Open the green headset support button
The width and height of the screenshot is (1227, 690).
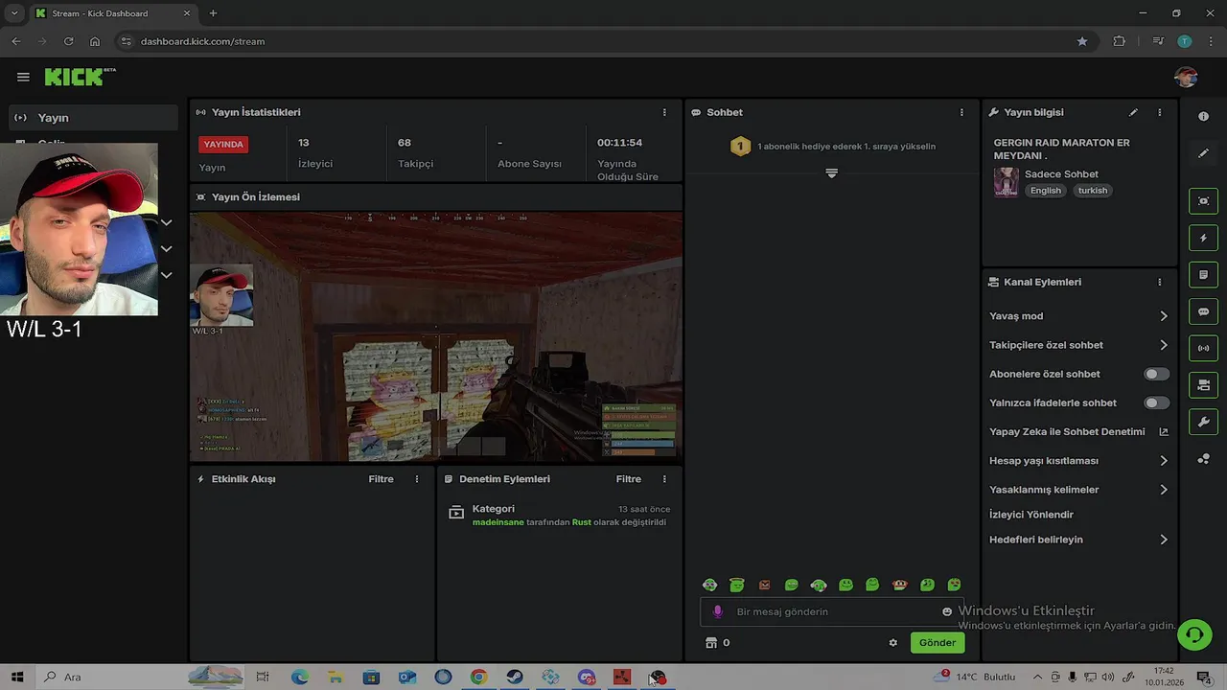[x=1194, y=634]
